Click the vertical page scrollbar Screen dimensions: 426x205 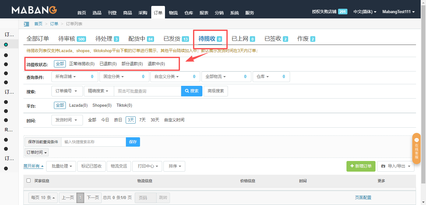click(x=423, y=94)
